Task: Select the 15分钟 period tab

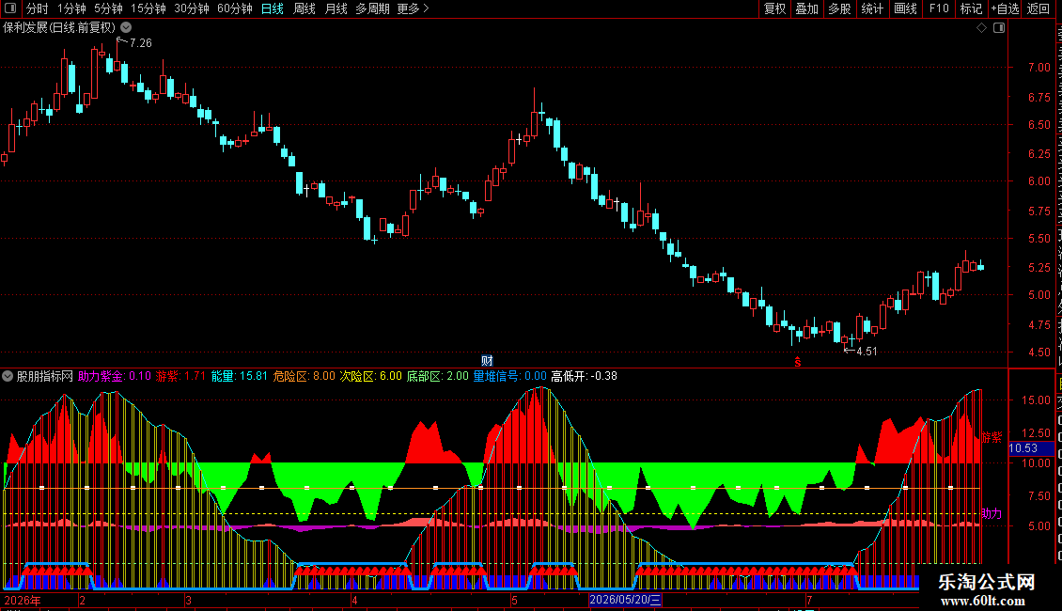Action: click(148, 8)
